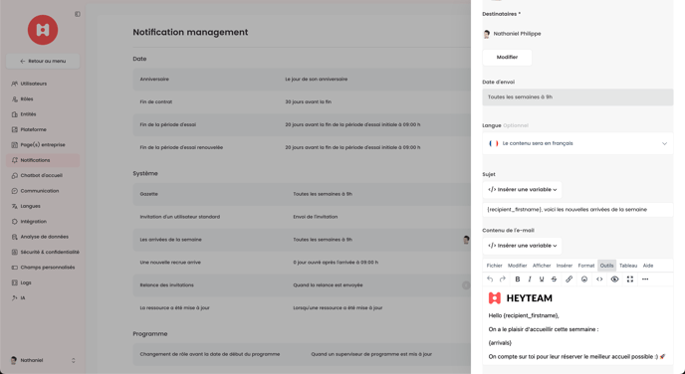Expand Insérer une variable under Sujet

coord(522,190)
